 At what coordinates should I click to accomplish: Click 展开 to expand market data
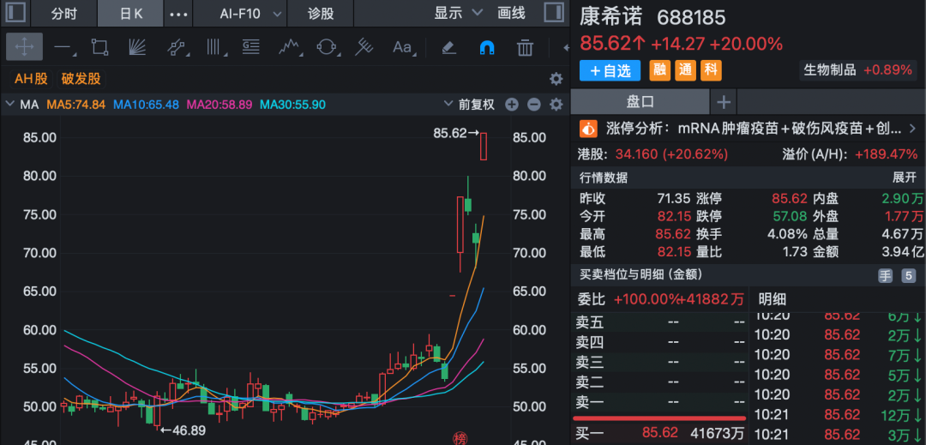[905, 178]
